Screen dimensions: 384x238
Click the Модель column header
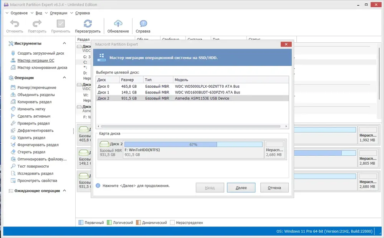[231, 80]
